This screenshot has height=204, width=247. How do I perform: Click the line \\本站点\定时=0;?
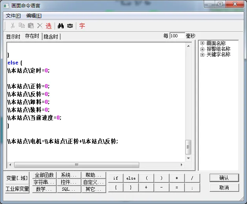(28, 70)
